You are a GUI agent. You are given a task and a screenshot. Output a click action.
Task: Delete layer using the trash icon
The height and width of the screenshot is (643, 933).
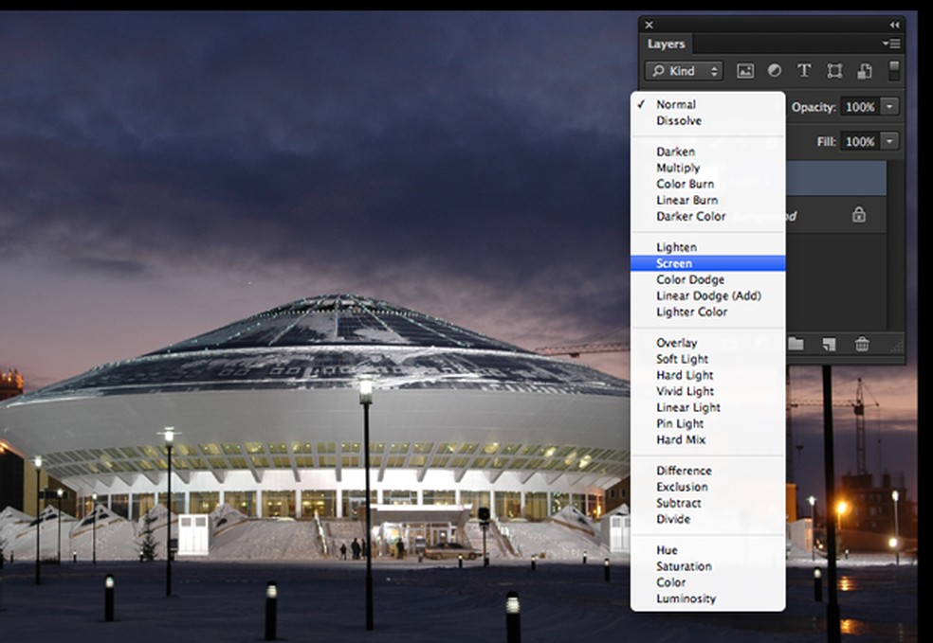click(x=862, y=345)
